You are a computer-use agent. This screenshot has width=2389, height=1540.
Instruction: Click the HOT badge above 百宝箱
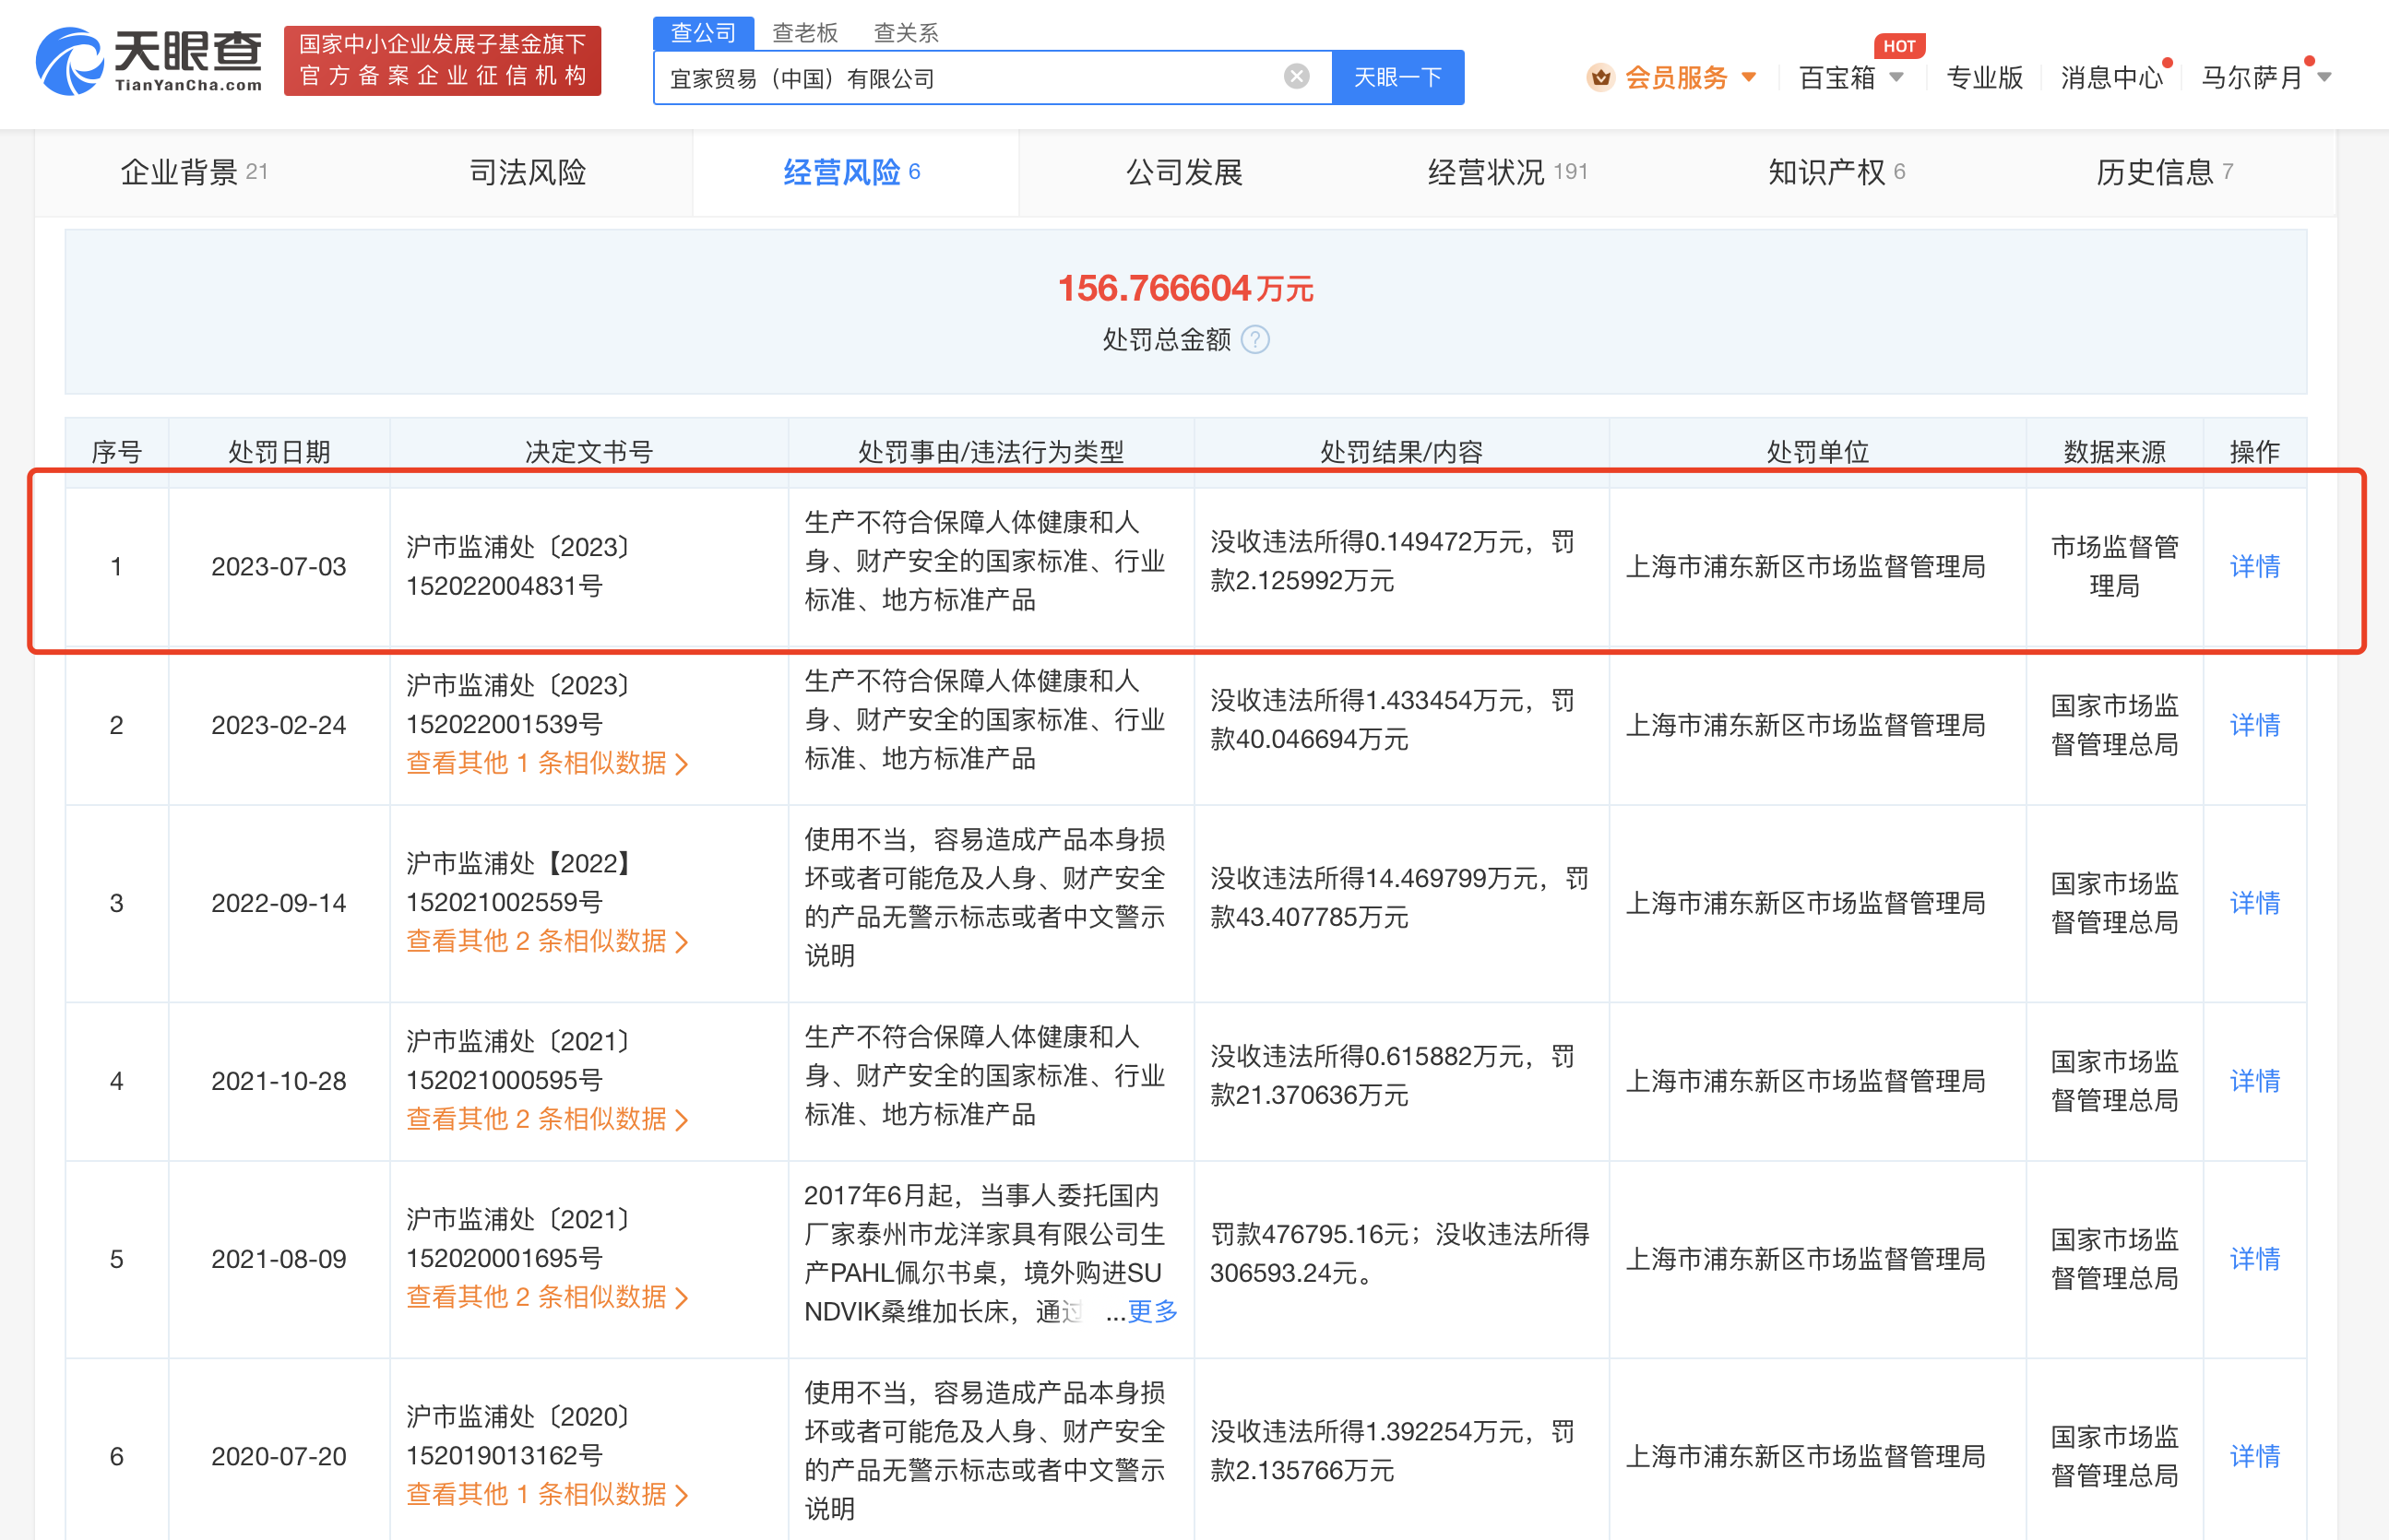point(1898,45)
